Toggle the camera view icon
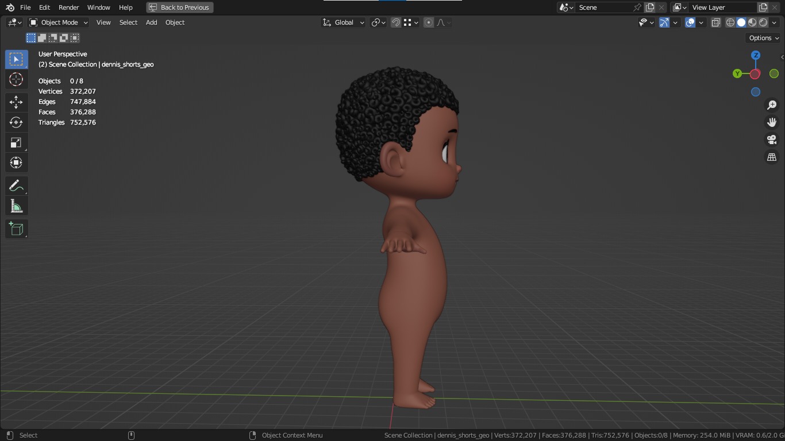 [772, 140]
